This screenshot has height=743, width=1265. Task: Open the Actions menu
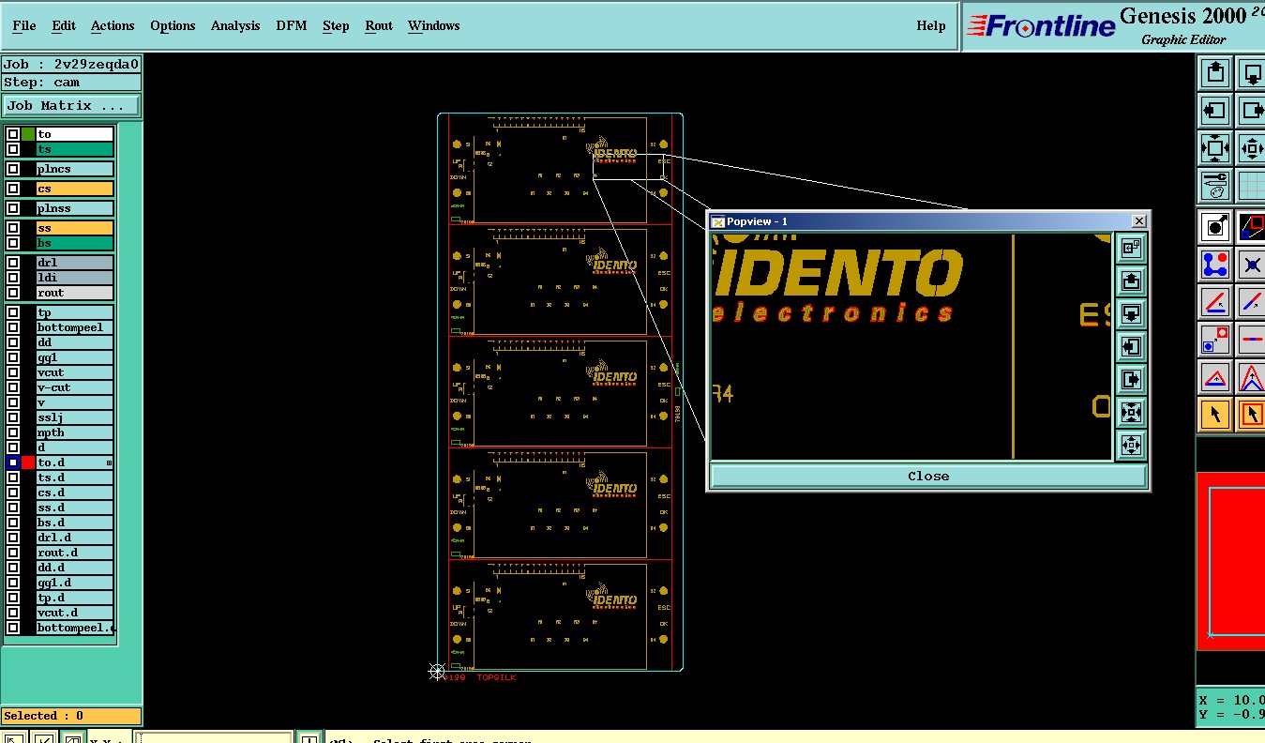click(x=113, y=25)
